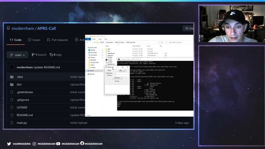
Task: Open the APRS-Call repository name link
Action: [x=46, y=29]
